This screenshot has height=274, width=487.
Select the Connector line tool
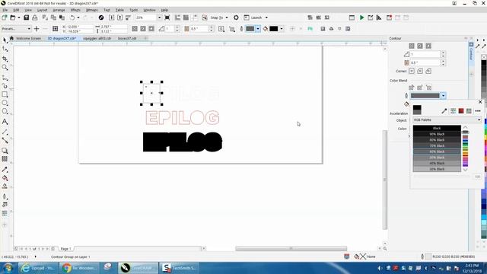click(5, 140)
